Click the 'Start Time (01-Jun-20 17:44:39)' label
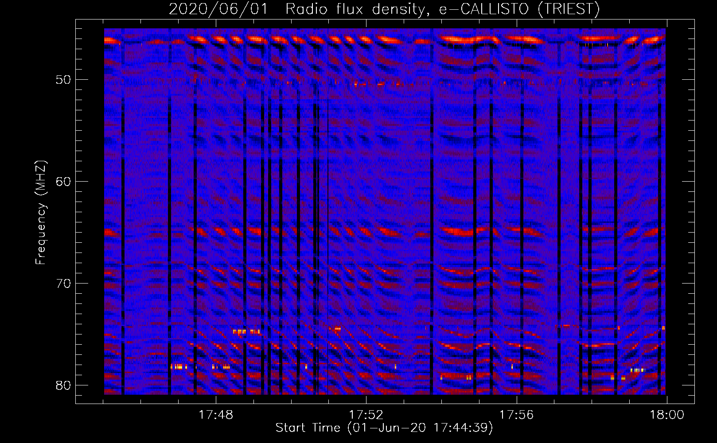The image size is (717, 443). click(x=384, y=428)
